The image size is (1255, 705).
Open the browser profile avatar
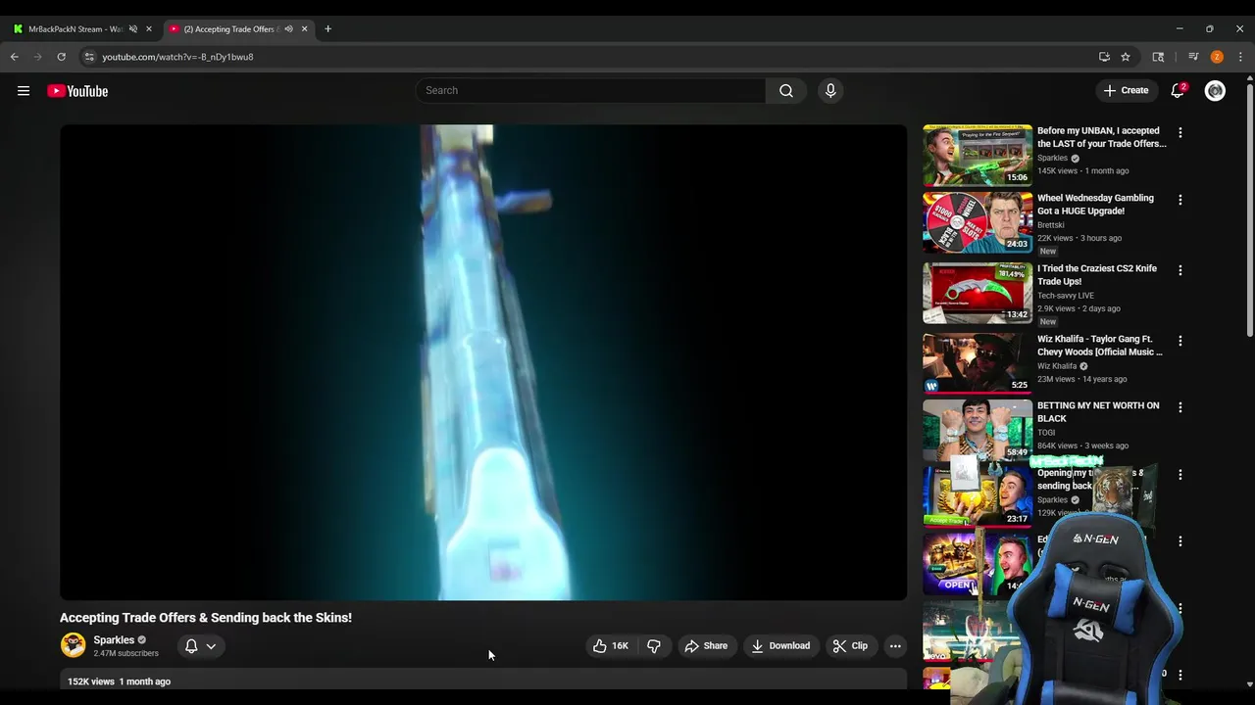tap(1217, 57)
